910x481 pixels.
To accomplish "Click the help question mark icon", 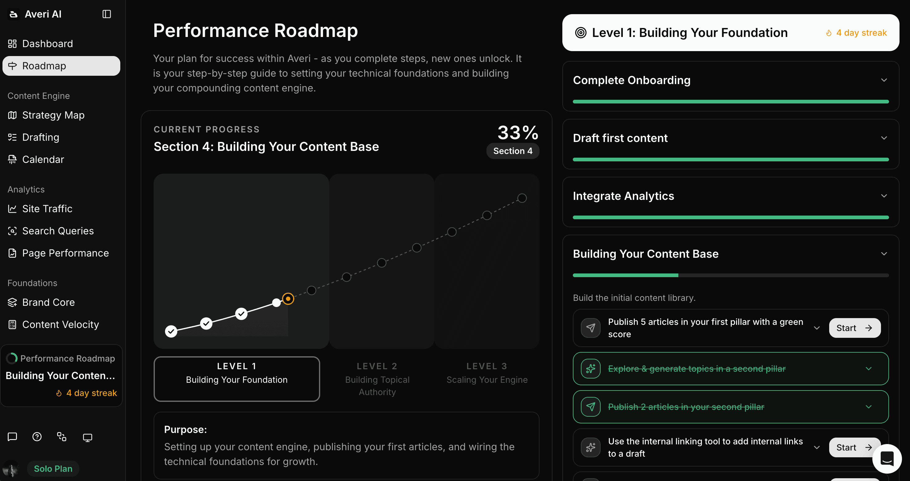I will (37, 437).
